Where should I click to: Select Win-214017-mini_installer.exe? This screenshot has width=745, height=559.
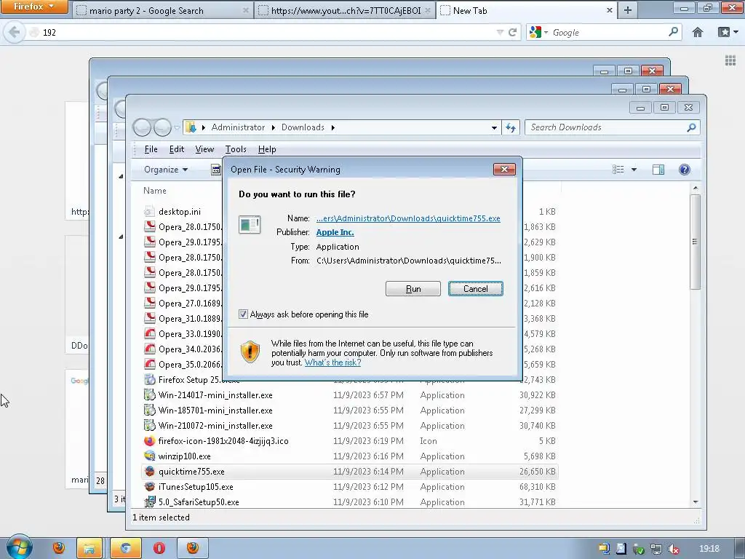pyautogui.click(x=215, y=395)
